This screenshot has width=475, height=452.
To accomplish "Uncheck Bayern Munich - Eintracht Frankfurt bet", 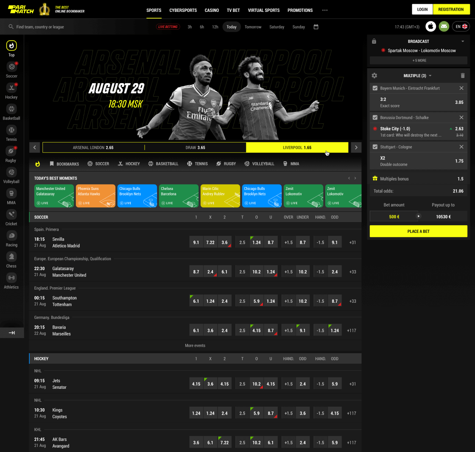I will click(375, 88).
